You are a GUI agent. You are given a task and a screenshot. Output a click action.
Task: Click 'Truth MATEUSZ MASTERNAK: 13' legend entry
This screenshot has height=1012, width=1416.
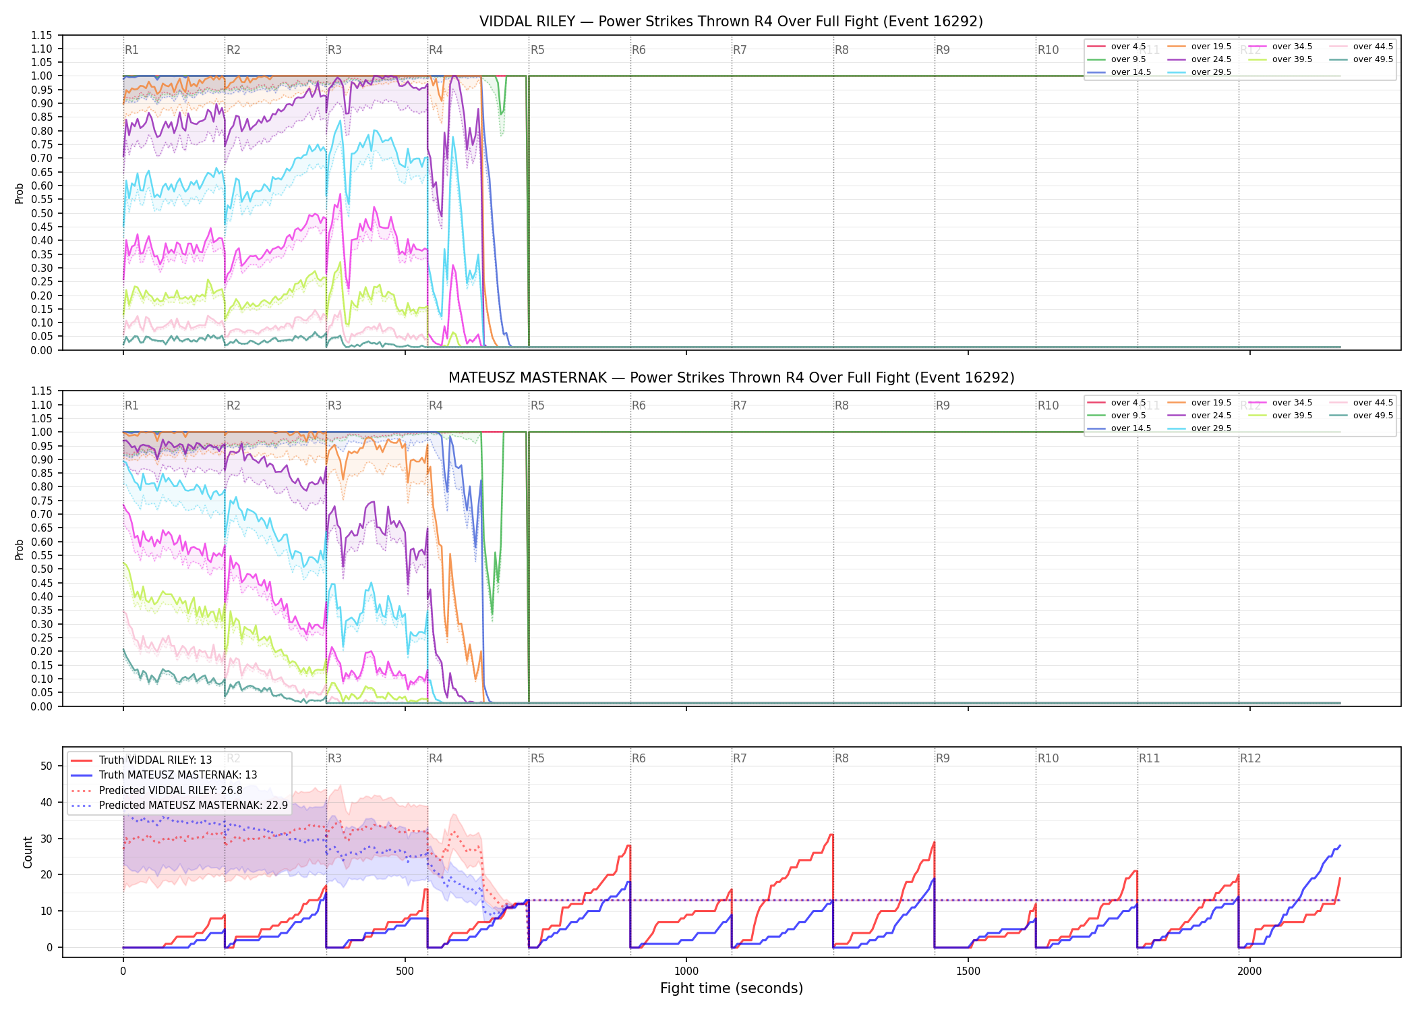(x=164, y=775)
